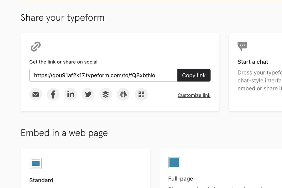The image size is (282, 188).
Task: Select the Full-page embed icon
Action: coord(174,163)
